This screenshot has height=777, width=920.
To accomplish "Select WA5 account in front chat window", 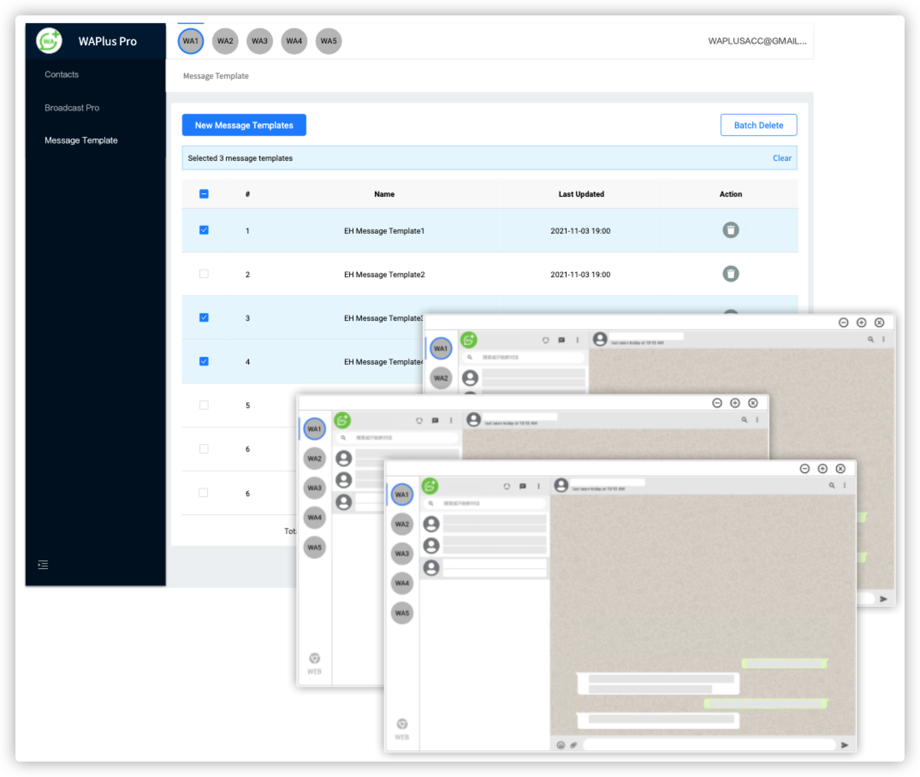I will 402,613.
